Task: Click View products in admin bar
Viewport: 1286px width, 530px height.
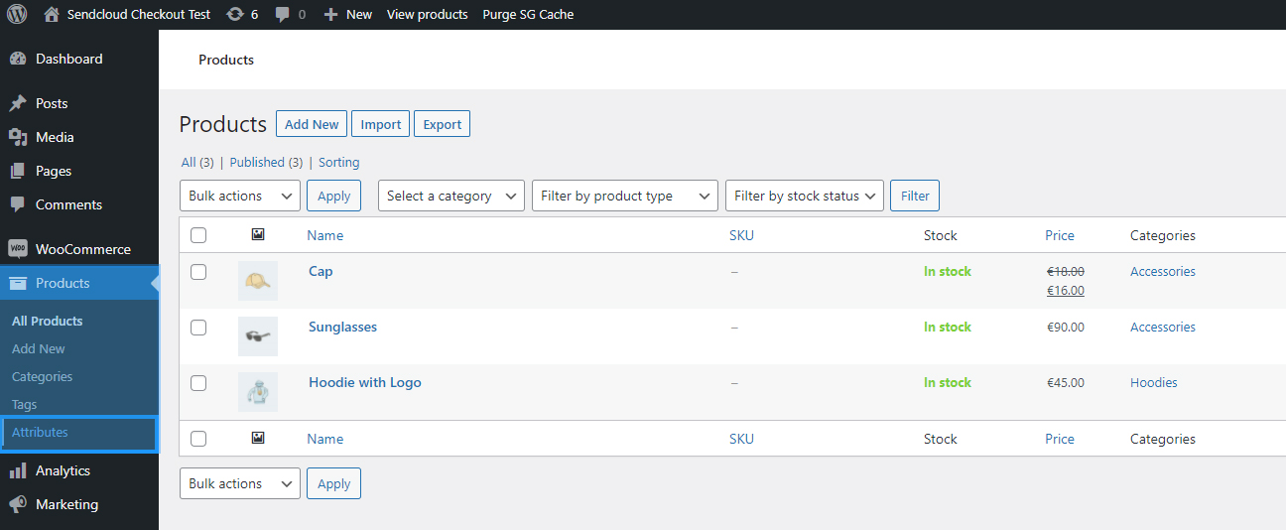Action: pos(428,15)
